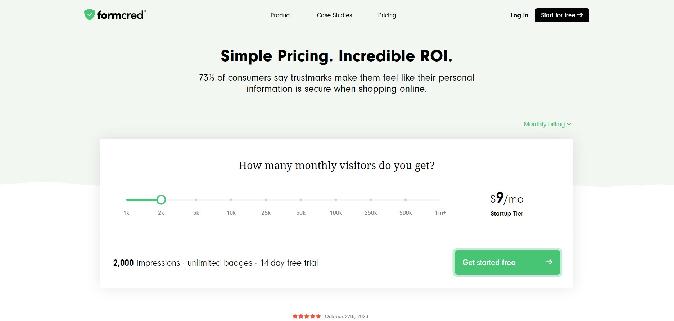674x321 pixels.
Task: Click the Start for free button
Action: [562, 15]
